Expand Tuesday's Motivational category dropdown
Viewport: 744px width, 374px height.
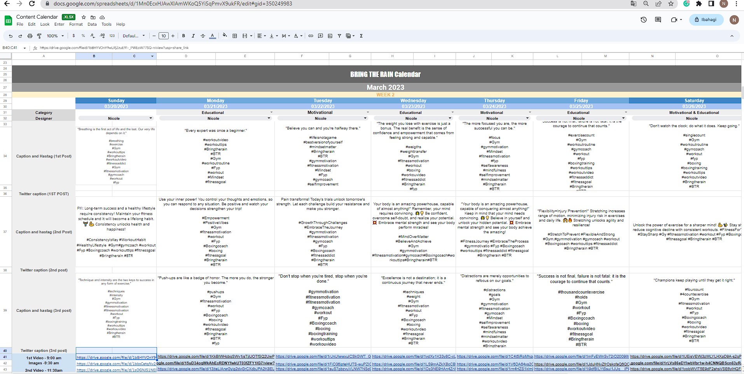coord(367,112)
